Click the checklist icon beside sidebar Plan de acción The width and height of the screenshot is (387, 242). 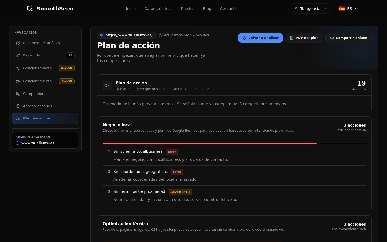click(x=18, y=118)
